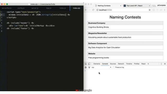Switch to the Timeline DevTools tab
Image resolution: width=167 pixels, height=94 pixels.
[x=129, y=64]
